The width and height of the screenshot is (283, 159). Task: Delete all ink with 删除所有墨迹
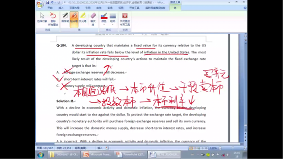click(53, 19)
